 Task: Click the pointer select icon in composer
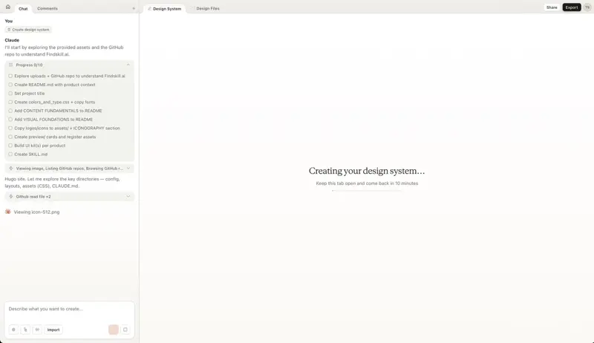(x=25, y=330)
